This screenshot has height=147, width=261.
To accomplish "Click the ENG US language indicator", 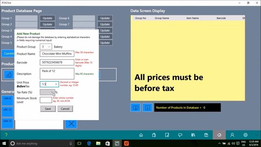I will tap(243, 143).
